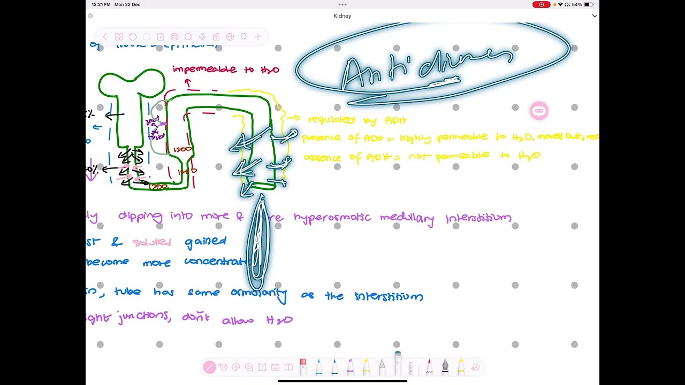Viewport: 685px width, 385px height.
Task: Open the layers stack icon
Action: 174,37
